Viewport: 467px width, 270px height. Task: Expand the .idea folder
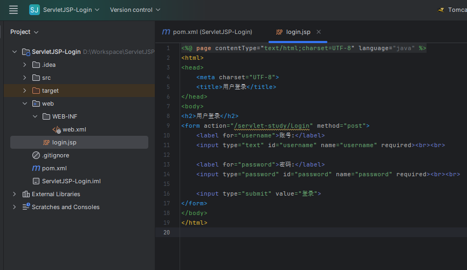pyautogui.click(x=24, y=65)
